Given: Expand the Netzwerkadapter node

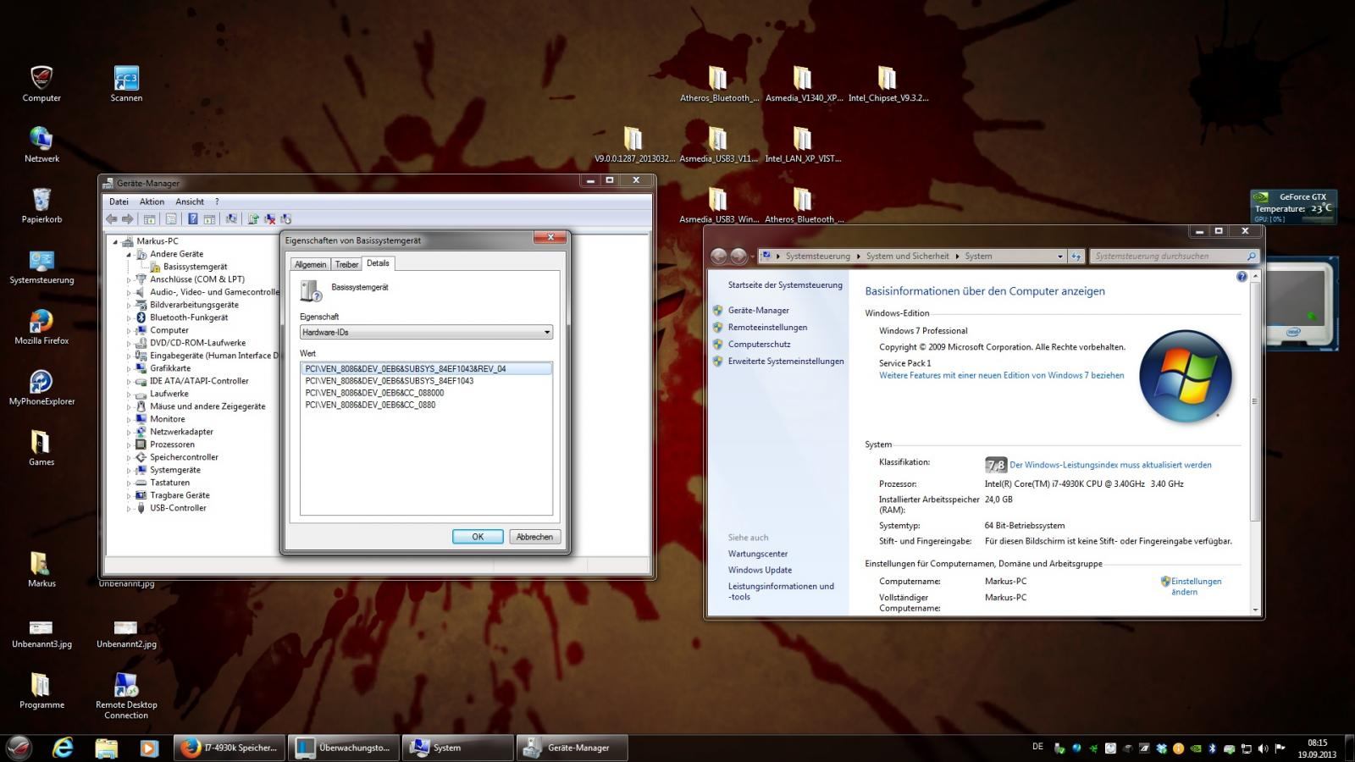Looking at the screenshot, I should 130,432.
